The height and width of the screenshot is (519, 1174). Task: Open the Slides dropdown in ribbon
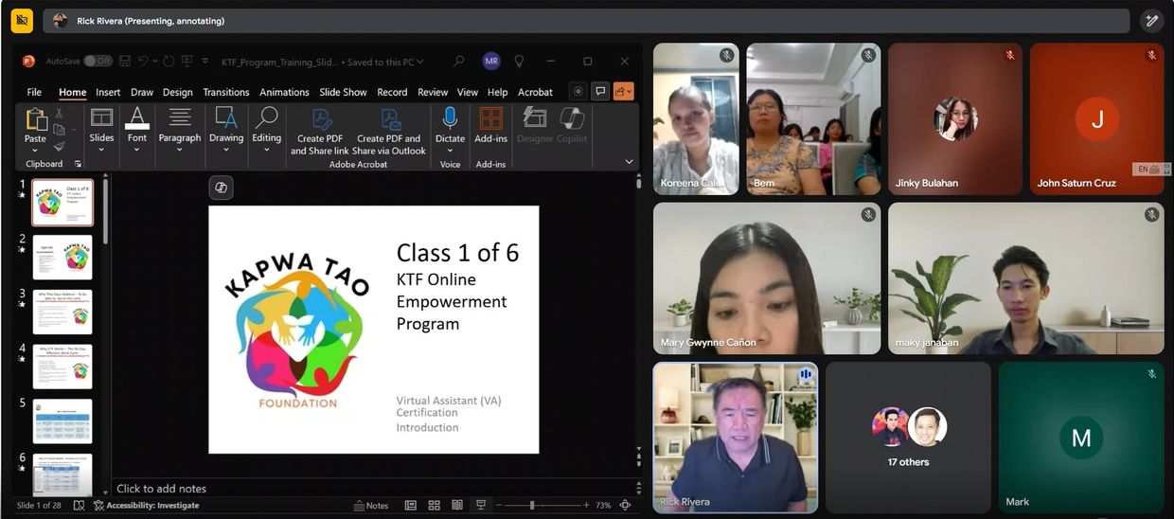(x=101, y=130)
